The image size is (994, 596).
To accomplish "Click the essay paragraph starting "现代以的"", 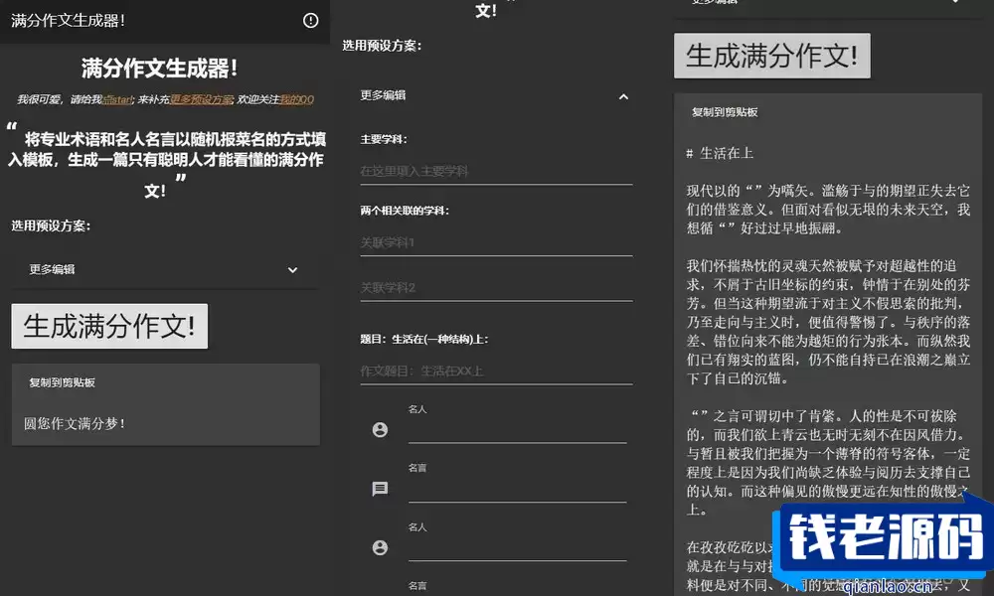I will point(828,209).
